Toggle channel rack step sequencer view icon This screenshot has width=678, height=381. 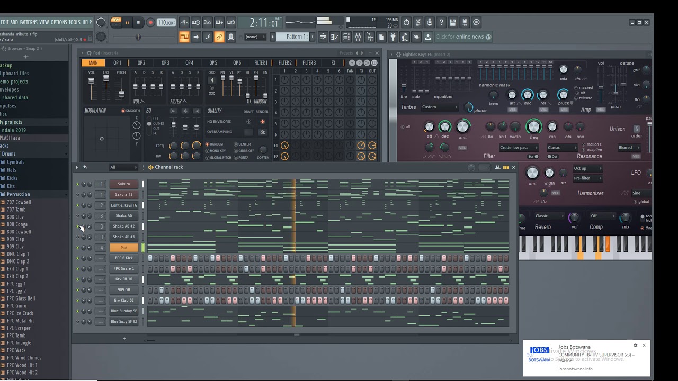click(x=505, y=167)
